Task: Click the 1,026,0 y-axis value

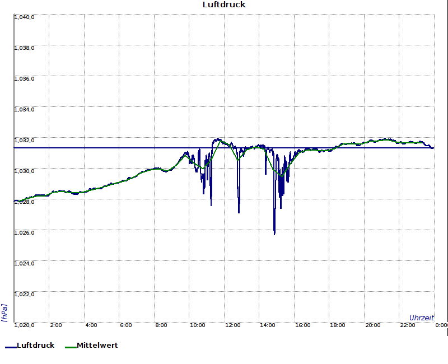Action: (x=24, y=233)
